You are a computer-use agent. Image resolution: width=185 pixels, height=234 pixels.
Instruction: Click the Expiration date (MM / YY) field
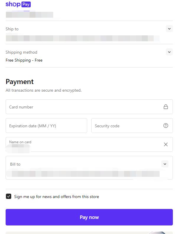click(x=46, y=126)
